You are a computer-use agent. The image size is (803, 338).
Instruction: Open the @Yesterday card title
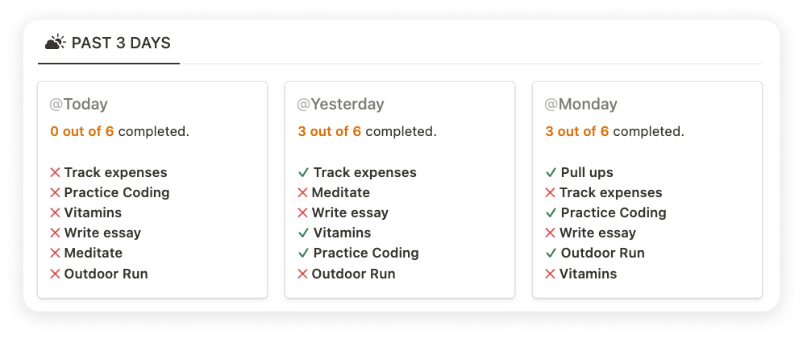tap(340, 105)
